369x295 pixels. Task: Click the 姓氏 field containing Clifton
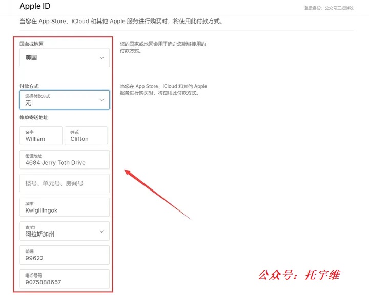[x=86, y=136]
